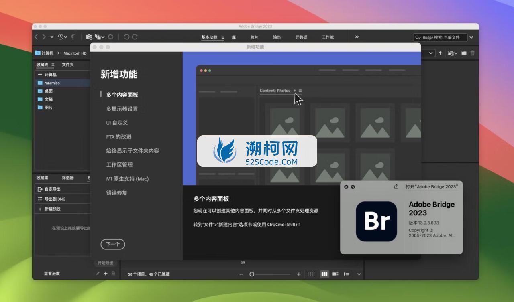Viewport: 514px width, 302px height.
Task: Select 工作区管理 in what's new list
Action: [119, 165]
